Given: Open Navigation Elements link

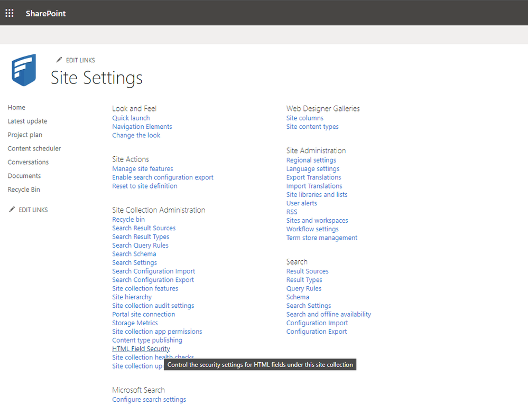Looking at the screenshot, I should point(142,126).
